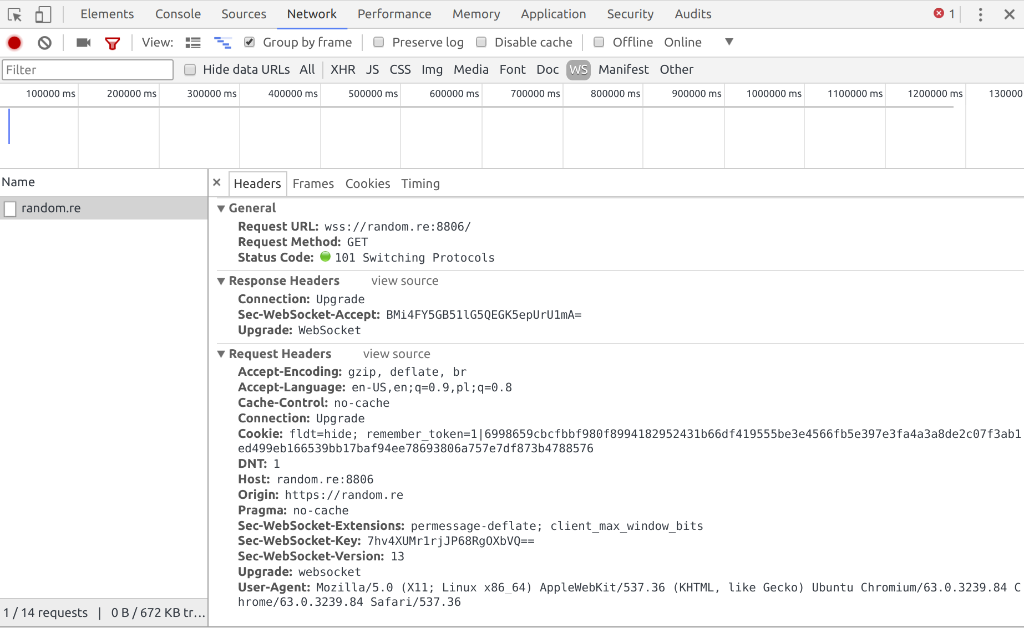Enable Preserve log
The width and height of the screenshot is (1024, 628).
pos(378,42)
